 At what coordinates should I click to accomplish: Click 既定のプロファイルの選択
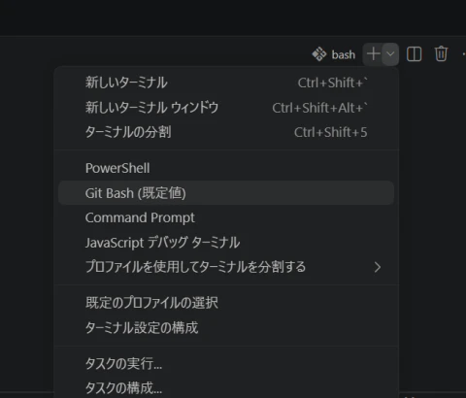tap(226, 303)
